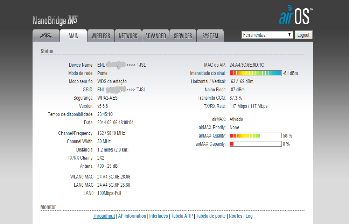Go to the ADVANCED tab

(155, 36)
